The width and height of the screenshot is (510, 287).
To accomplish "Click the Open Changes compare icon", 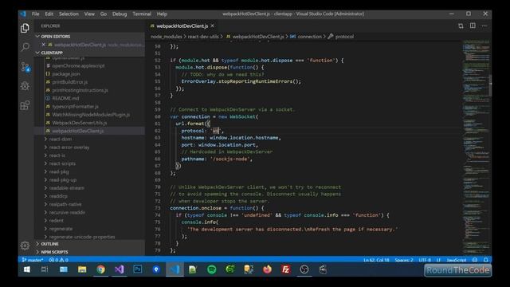I will 461,26.
